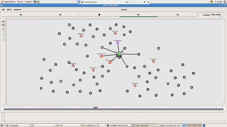
Task: Open the System menu
Action: 28,2
